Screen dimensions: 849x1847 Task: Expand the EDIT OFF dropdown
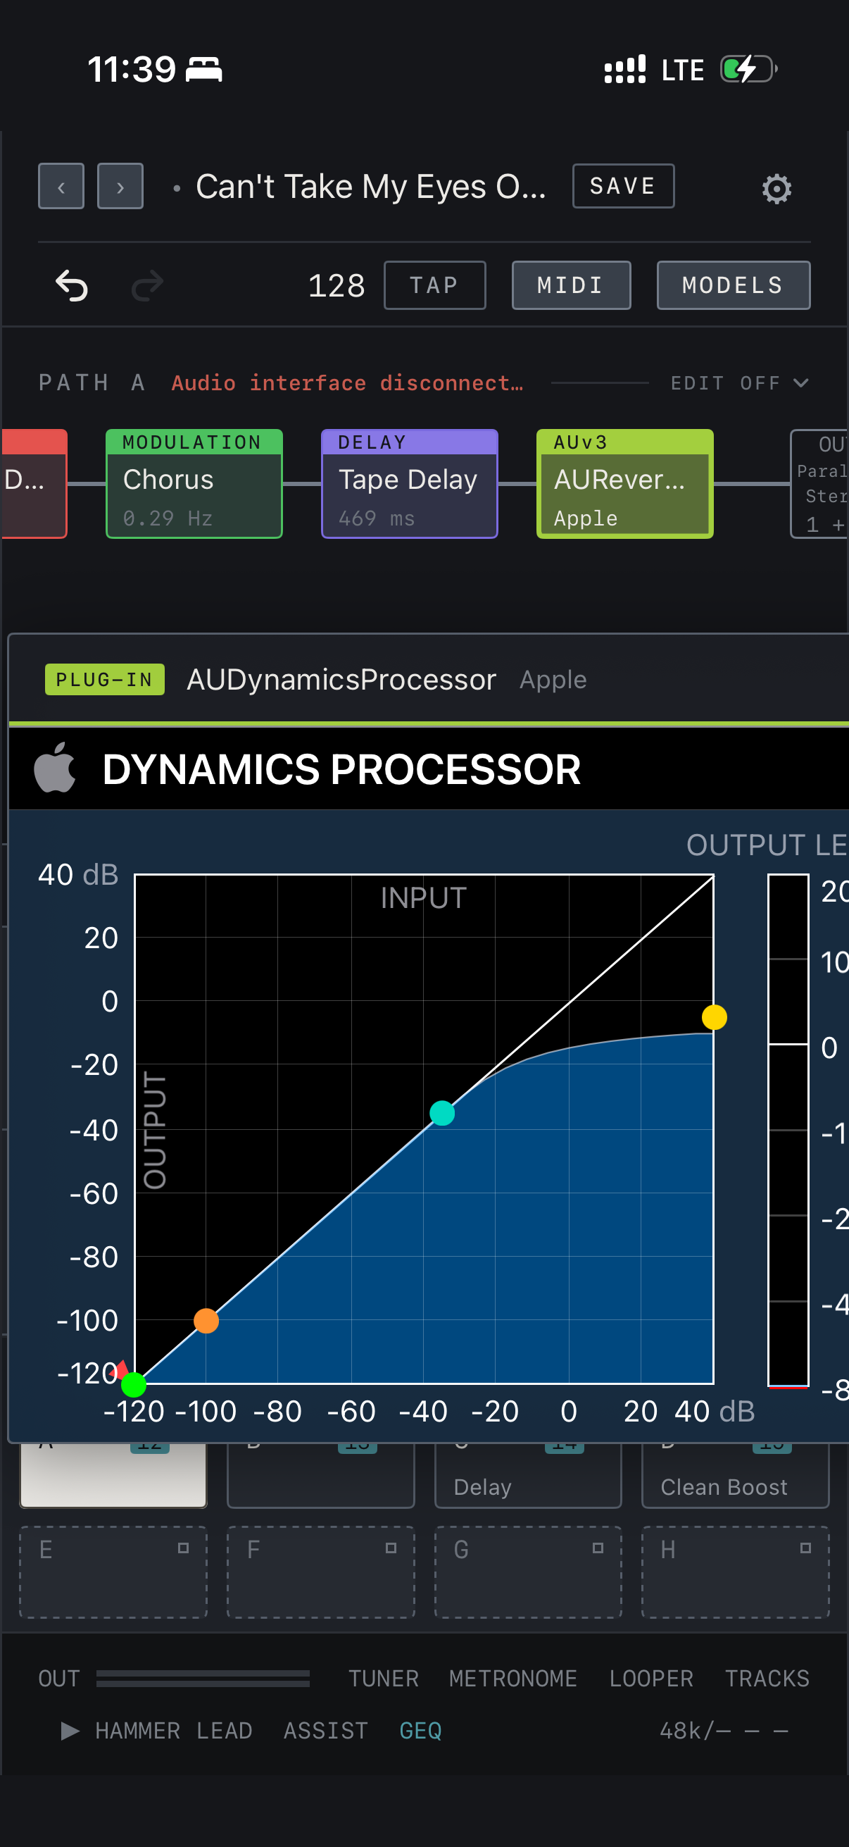pos(739,383)
